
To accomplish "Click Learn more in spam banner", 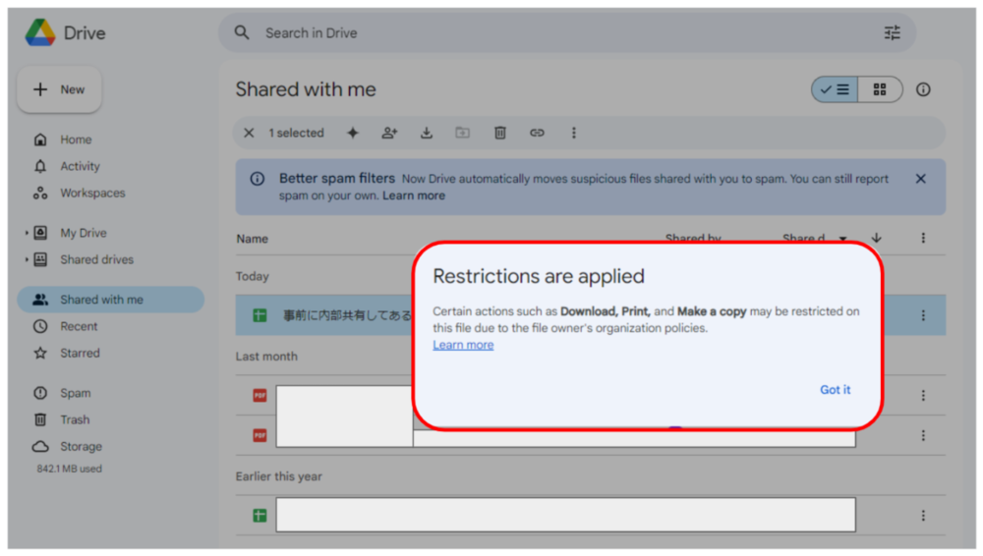I will tap(414, 195).
